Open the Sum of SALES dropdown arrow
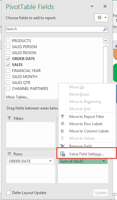The image size is (117, 200). [x=103, y=161]
